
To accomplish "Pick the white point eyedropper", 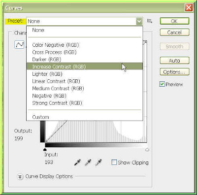I will (x=98, y=162).
